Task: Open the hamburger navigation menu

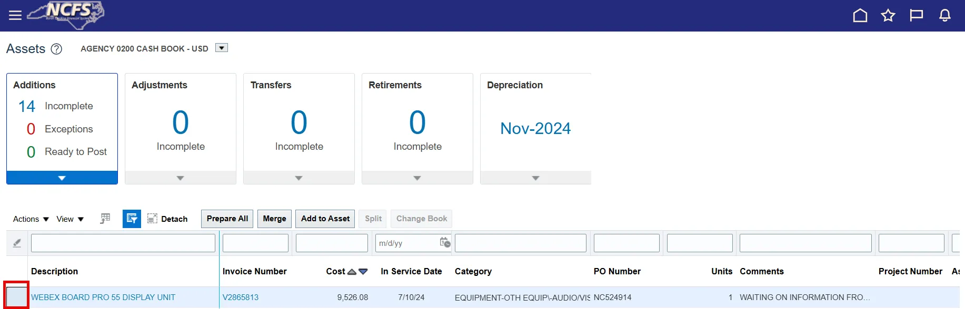Action: coord(15,16)
